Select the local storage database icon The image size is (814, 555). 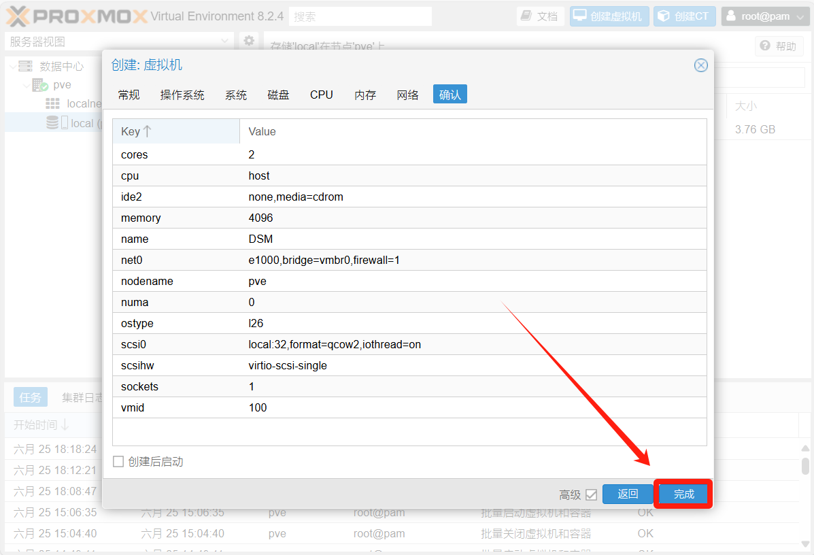(x=52, y=123)
